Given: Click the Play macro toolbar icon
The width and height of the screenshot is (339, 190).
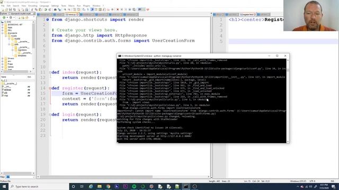Looking at the screenshot, I should (x=126, y=9).
